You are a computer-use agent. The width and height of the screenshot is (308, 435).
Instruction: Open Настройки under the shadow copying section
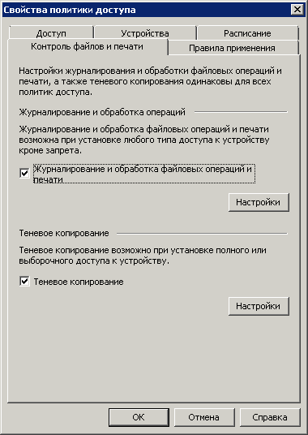[259, 306]
